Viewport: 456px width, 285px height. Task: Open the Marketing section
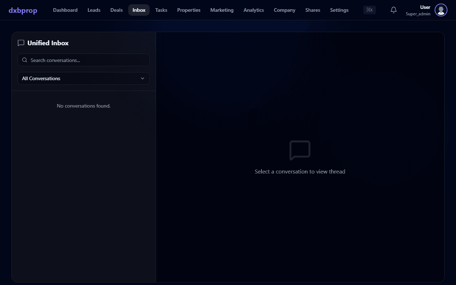coord(222,10)
